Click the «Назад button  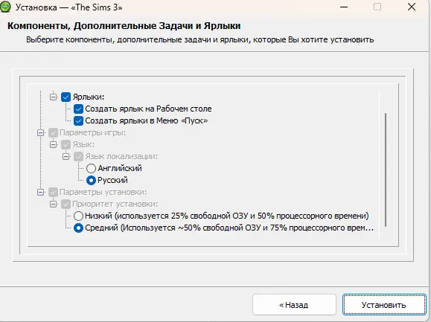pos(294,305)
